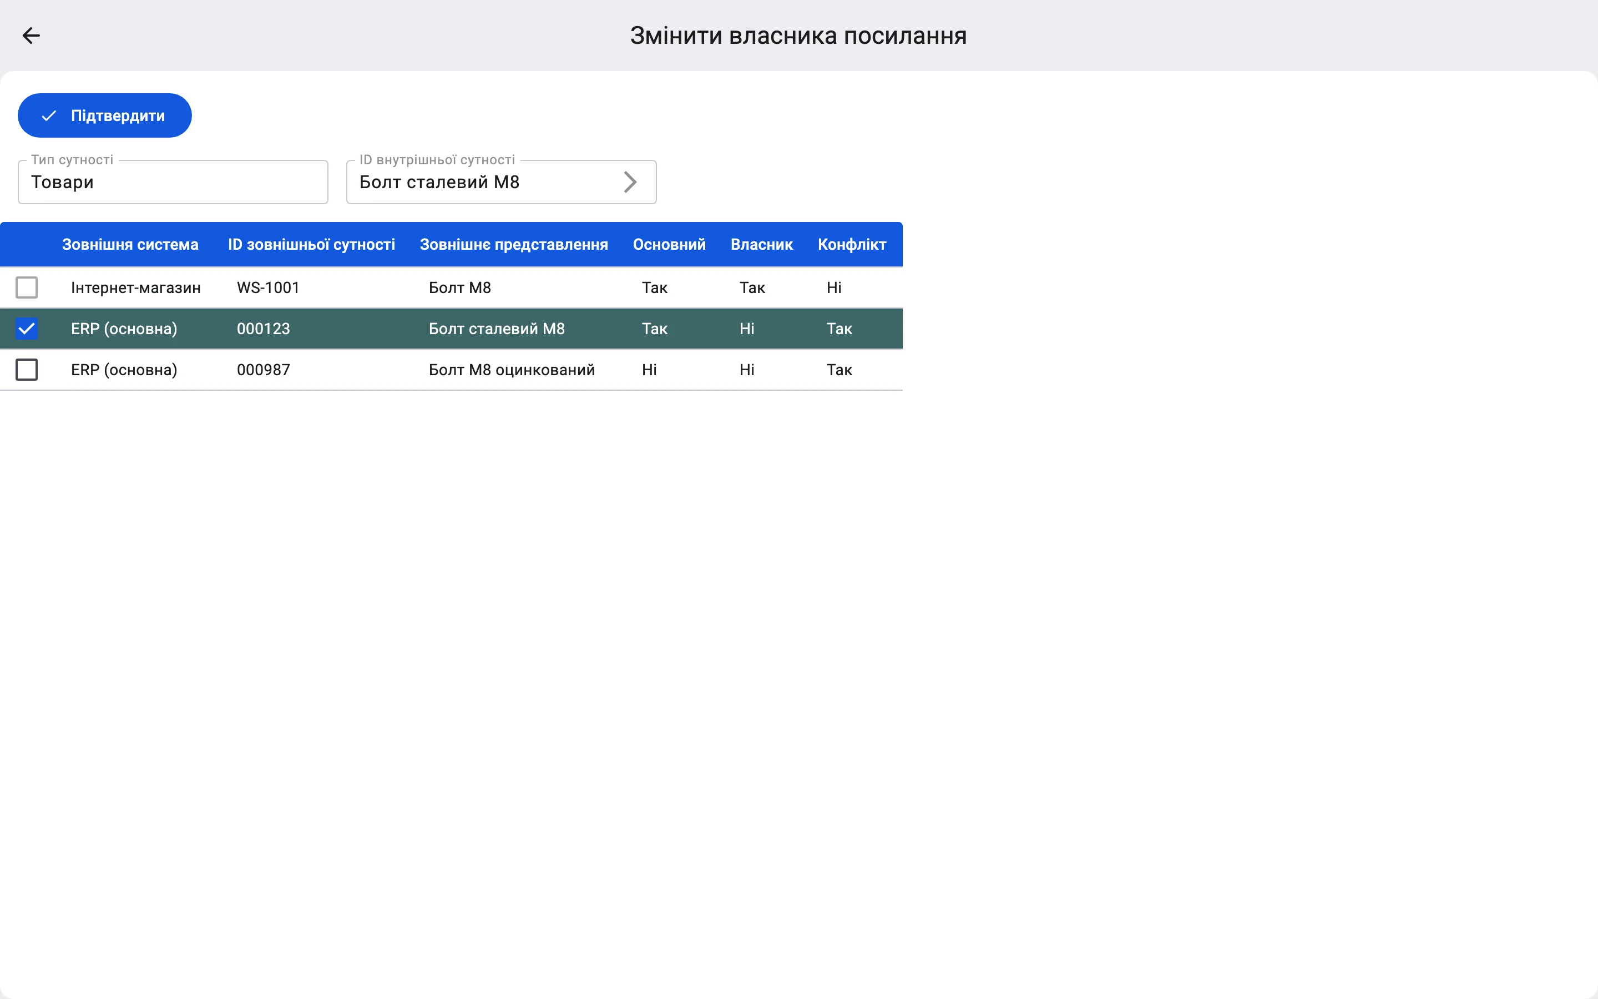The width and height of the screenshot is (1598, 999).
Task: Uncheck the ERP row 000123 checkbox
Action: coord(27,329)
